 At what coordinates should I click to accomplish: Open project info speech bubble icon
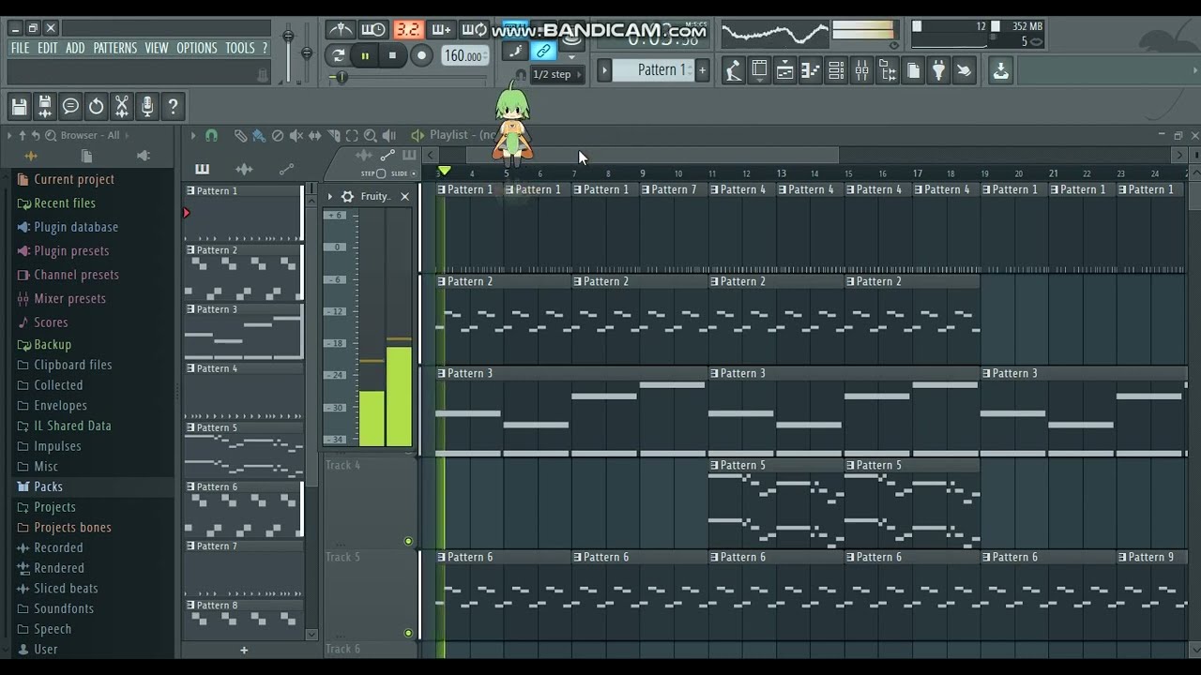(70, 107)
